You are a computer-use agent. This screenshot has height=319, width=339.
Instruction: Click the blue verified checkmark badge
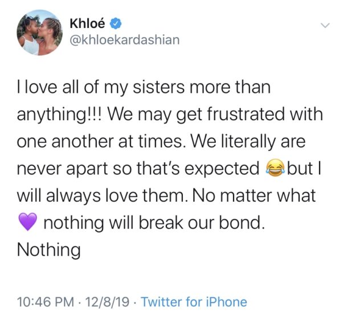tap(116, 23)
